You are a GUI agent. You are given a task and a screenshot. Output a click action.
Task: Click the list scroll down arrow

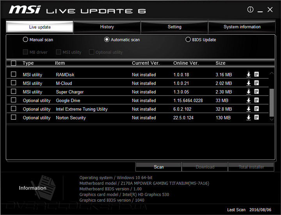coord(272,119)
